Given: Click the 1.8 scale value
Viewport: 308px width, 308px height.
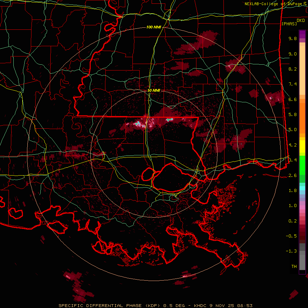Looking at the screenshot, I should click(x=293, y=191).
